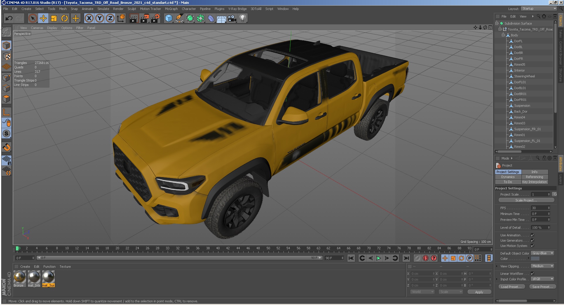Viewport: 564px width, 305px height.
Task: Open Edit Render Settings icon
Action: coord(155,18)
